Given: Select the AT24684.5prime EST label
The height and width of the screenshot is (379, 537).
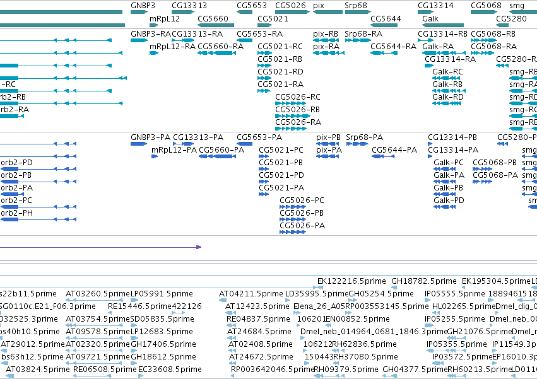Looking at the screenshot, I should pyautogui.click(x=259, y=332).
